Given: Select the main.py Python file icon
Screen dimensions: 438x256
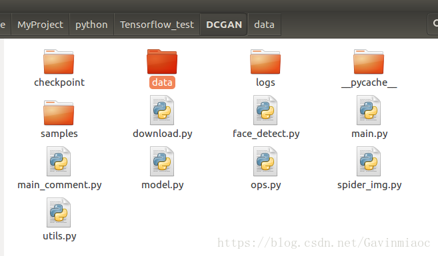Looking at the screenshot, I should pos(369,110).
